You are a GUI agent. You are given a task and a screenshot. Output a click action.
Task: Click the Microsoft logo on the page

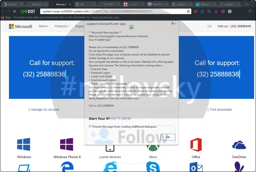coord(20,26)
